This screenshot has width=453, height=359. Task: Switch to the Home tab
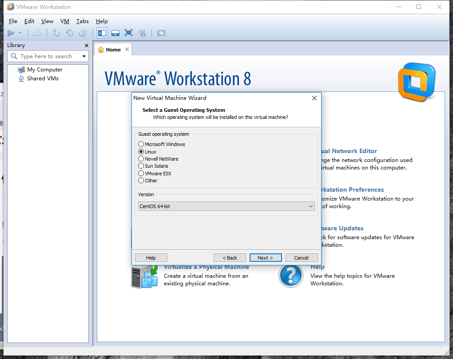pyautogui.click(x=114, y=50)
